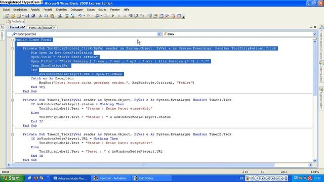Expand Undo history dropdown arrow
The image size is (324, 182).
click(84, 16)
